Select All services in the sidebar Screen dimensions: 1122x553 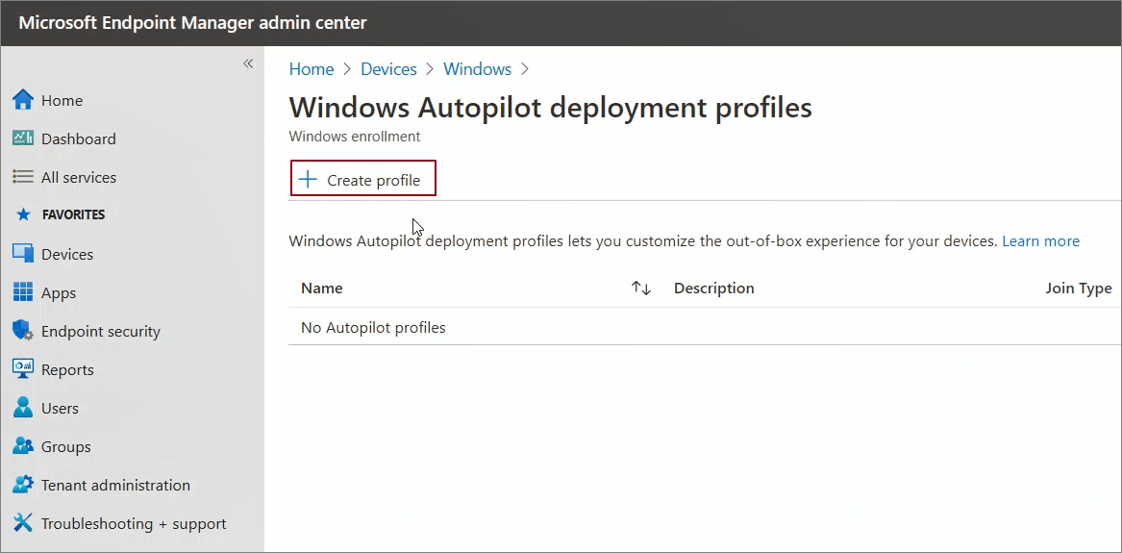pyautogui.click(x=79, y=177)
